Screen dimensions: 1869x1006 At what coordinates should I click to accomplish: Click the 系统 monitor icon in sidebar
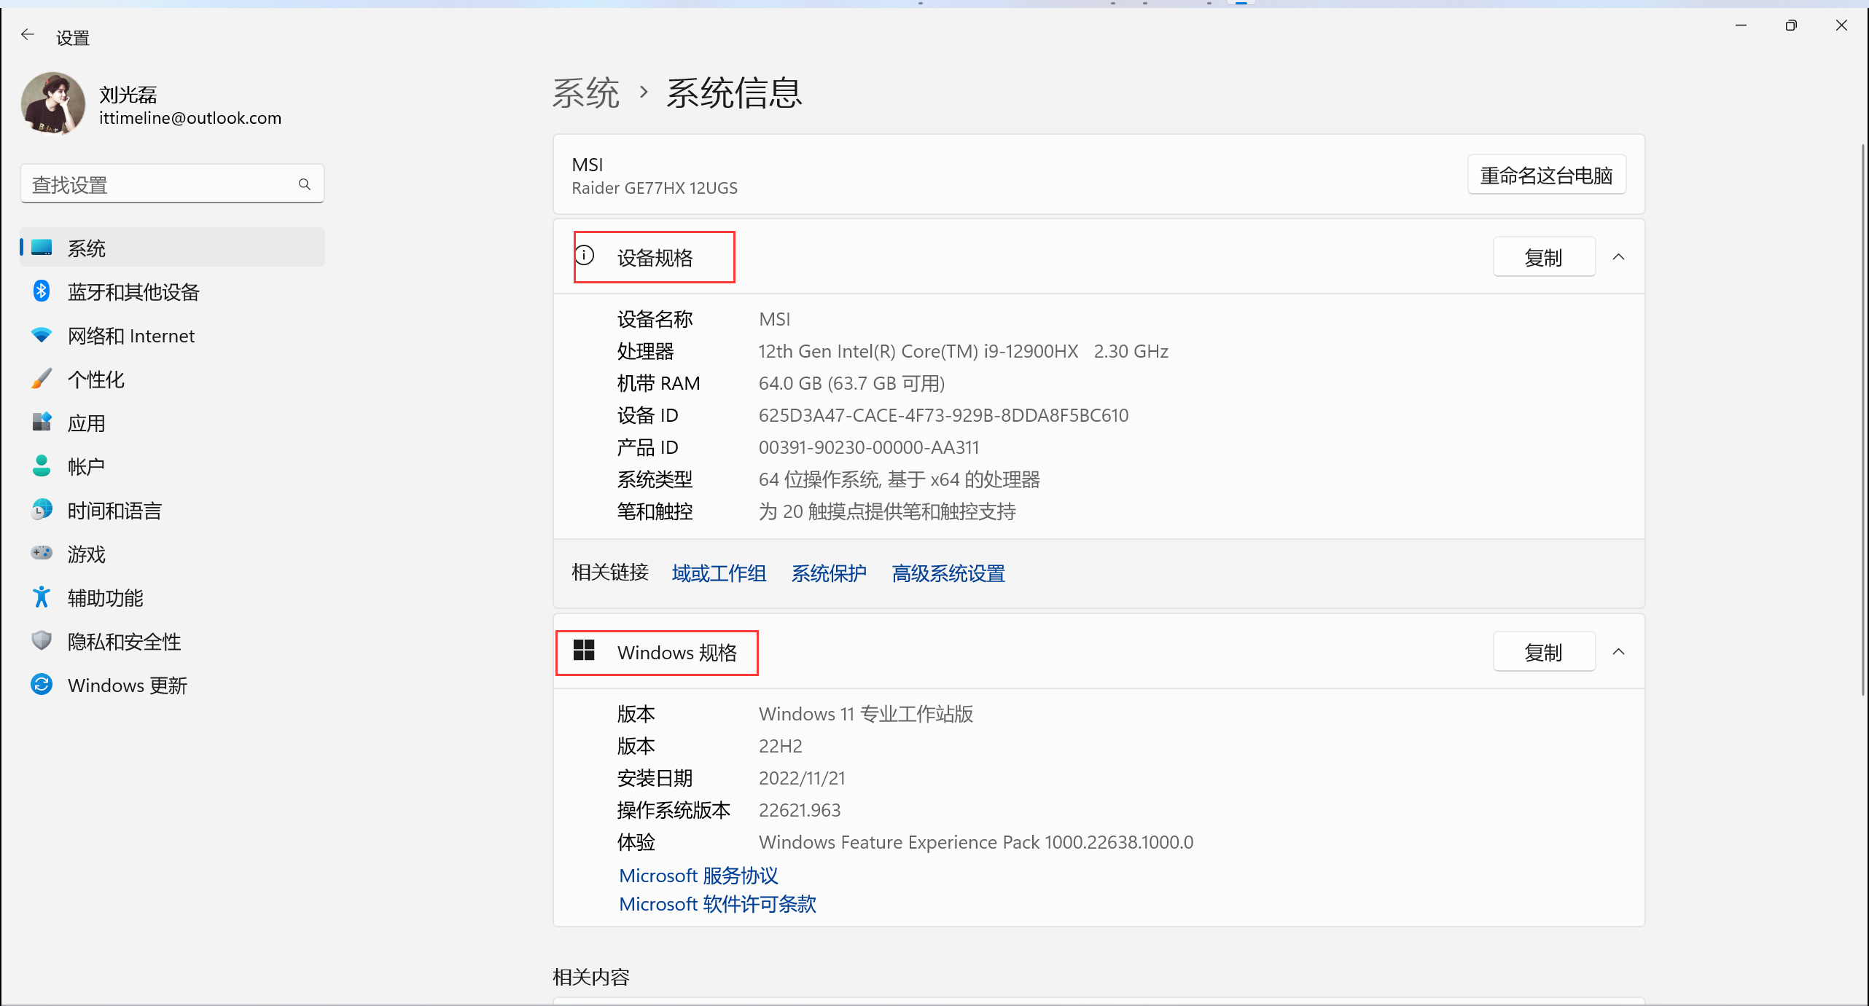tap(42, 248)
